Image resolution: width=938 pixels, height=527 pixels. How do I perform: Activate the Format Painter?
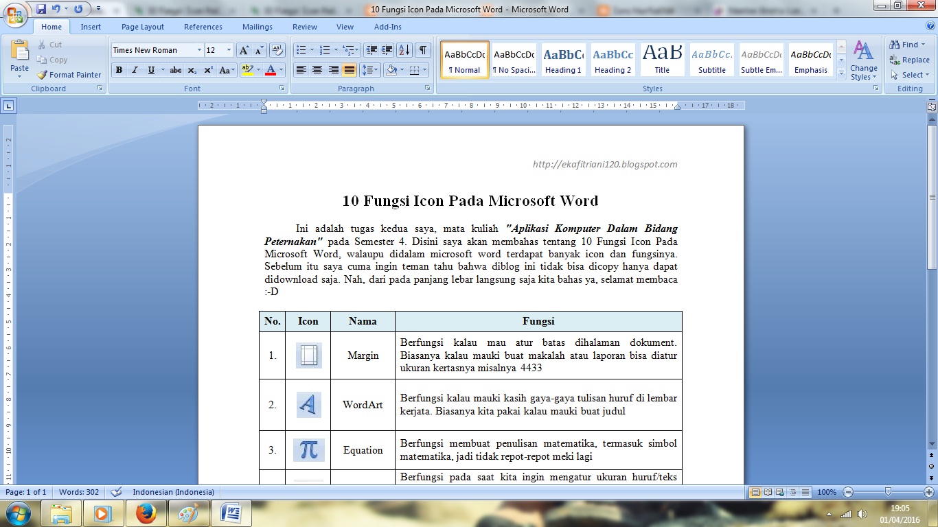point(69,75)
